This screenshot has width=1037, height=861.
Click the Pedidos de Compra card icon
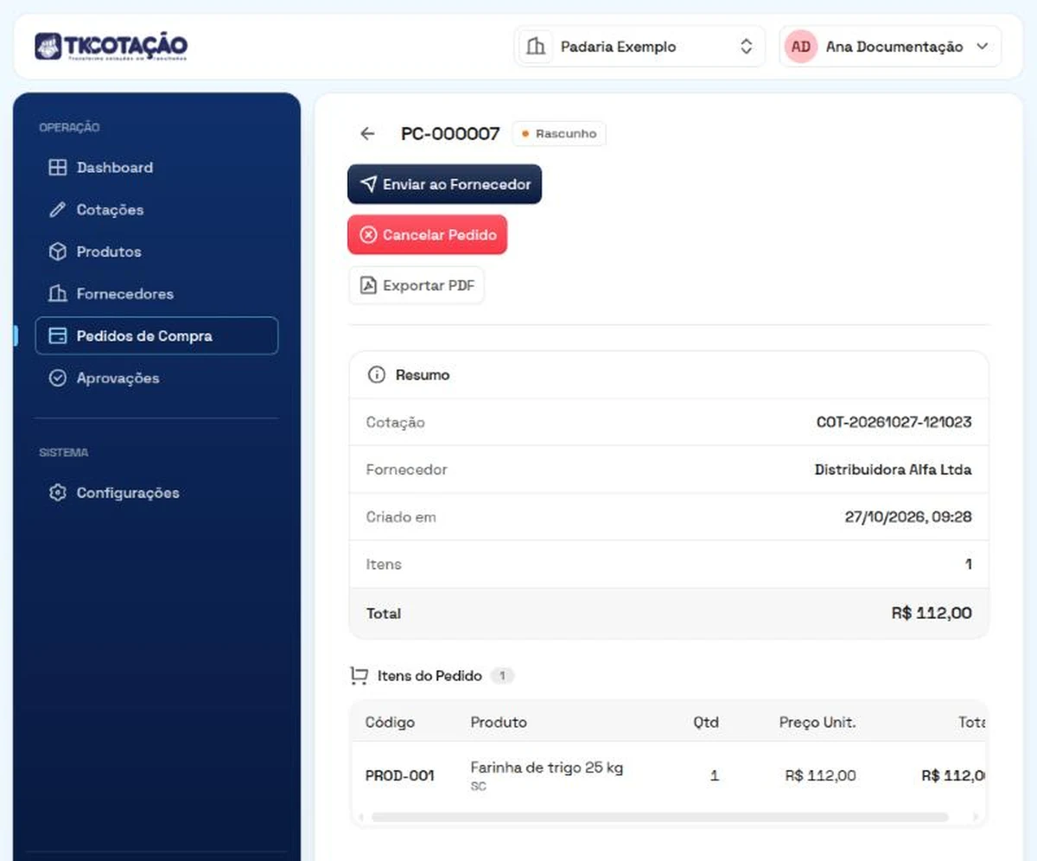point(57,336)
